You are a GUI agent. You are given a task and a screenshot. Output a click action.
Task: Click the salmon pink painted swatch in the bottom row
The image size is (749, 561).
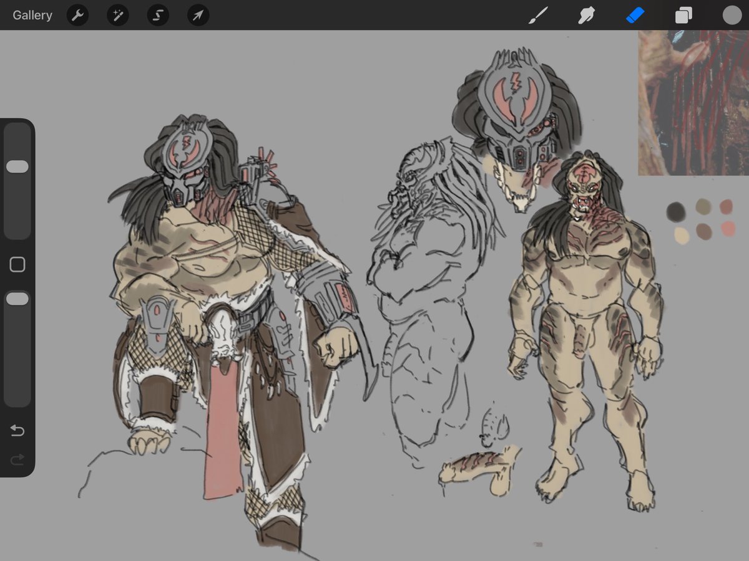tap(728, 229)
